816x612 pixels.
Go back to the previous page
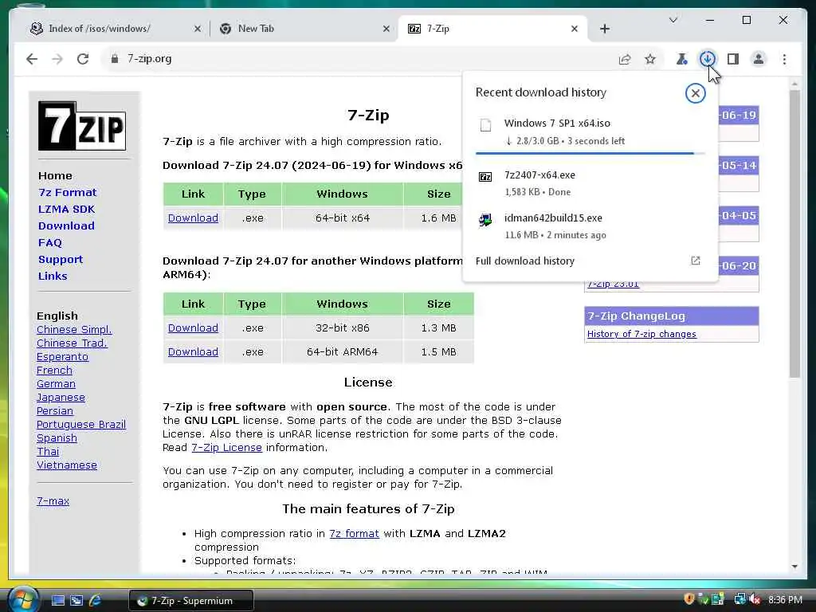click(32, 59)
